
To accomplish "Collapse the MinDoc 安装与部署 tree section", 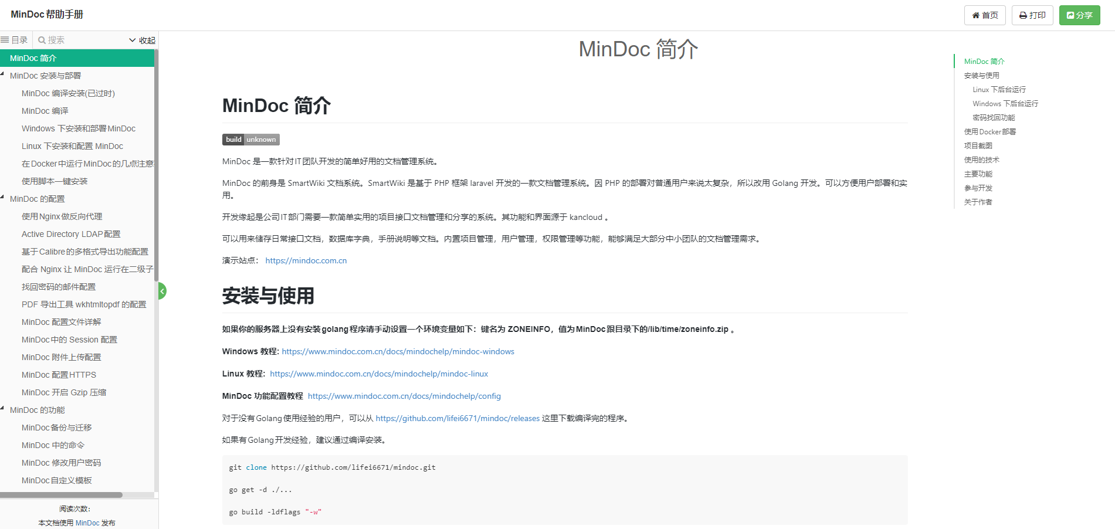I will point(3,74).
